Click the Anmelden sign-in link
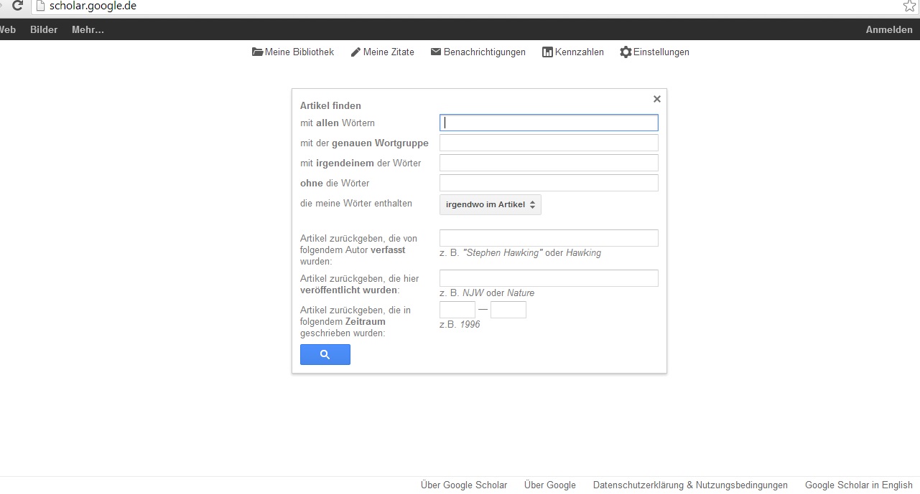 pos(888,30)
